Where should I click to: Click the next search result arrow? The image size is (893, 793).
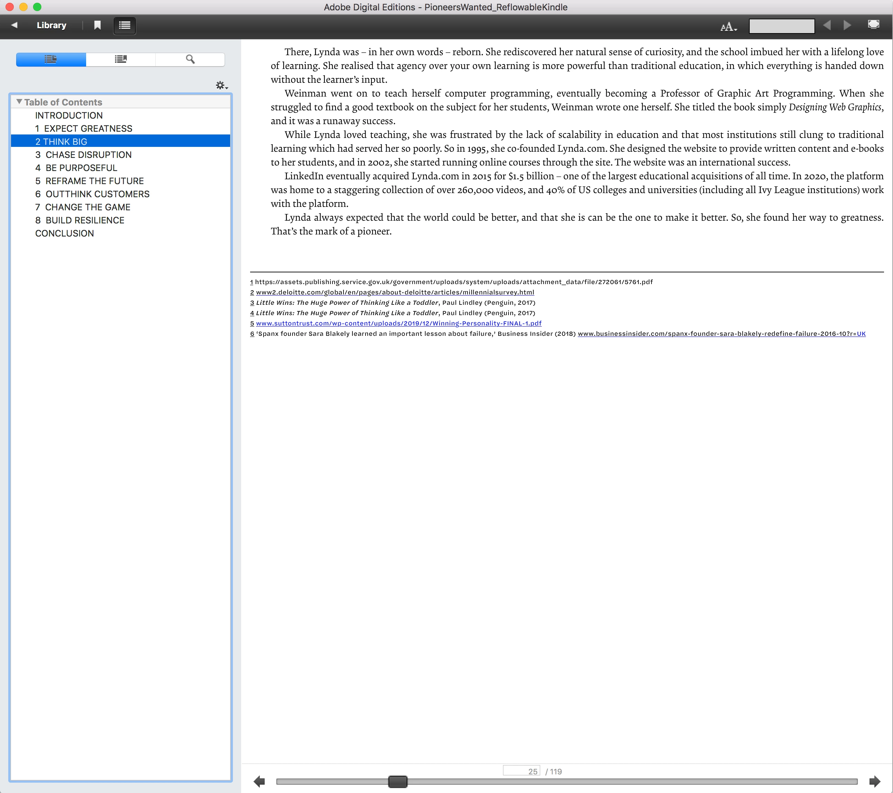click(x=847, y=26)
